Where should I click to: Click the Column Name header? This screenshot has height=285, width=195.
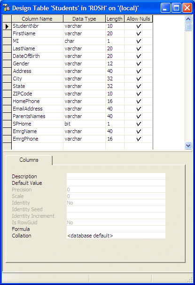37,19
